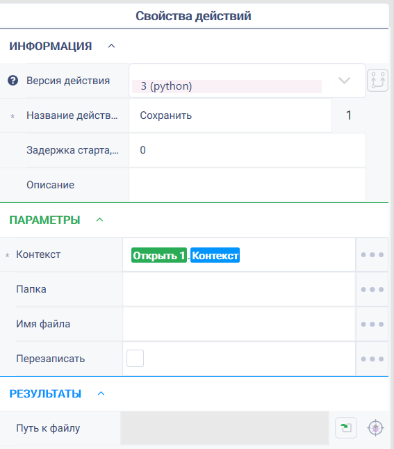The height and width of the screenshot is (449, 394).
Task: Collapse the ПАРАМЕТРЫ section
Action: [99, 220]
